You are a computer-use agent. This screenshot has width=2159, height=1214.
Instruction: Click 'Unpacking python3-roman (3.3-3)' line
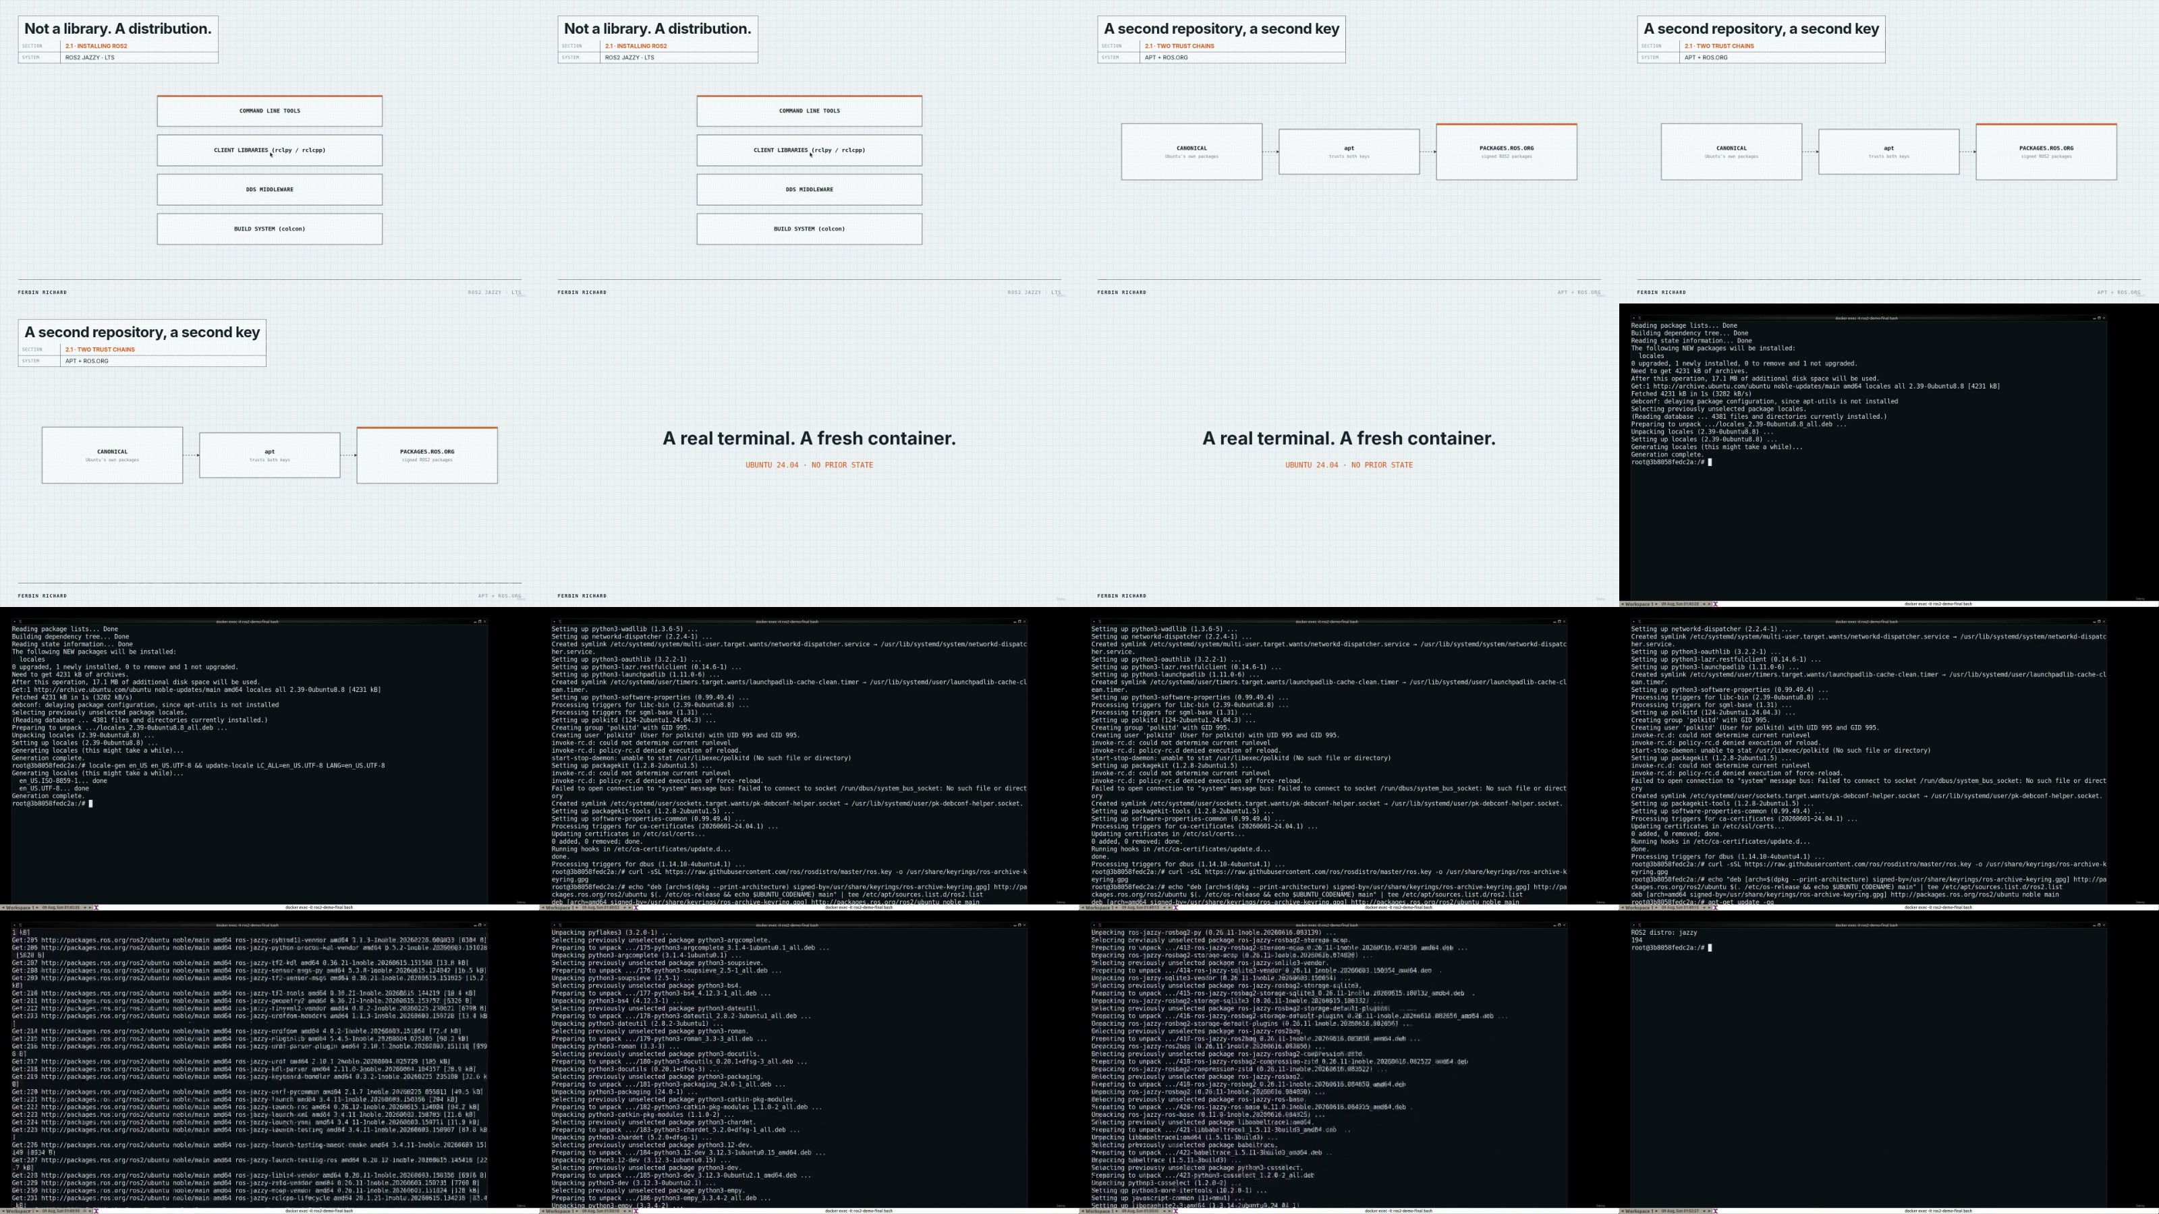click(x=618, y=1047)
